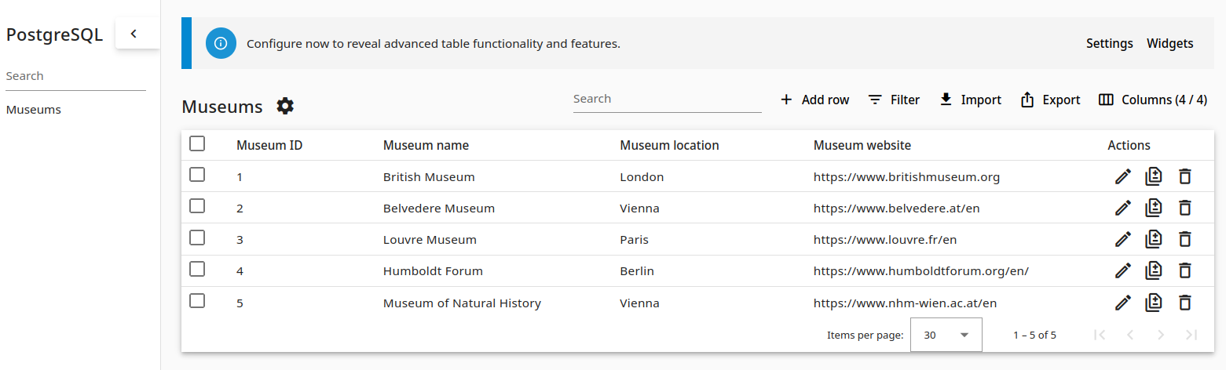Open Settings in the banner

[1109, 44]
